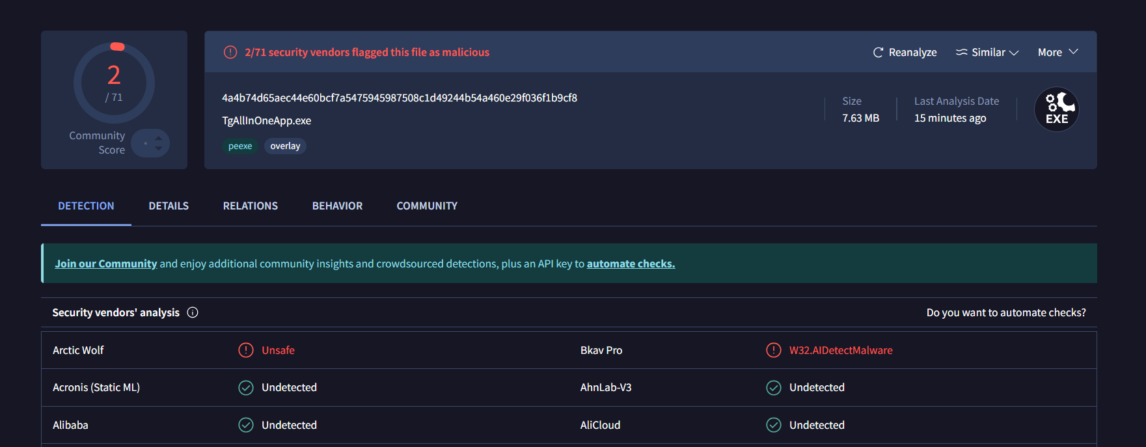The width and height of the screenshot is (1146, 447).
Task: Switch to the DETAILS tab
Action: [x=169, y=206]
